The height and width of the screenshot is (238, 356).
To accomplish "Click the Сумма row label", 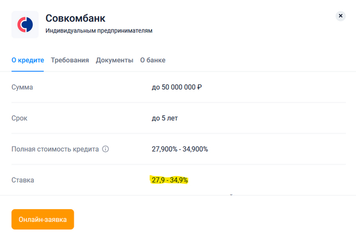I will (x=22, y=87).
